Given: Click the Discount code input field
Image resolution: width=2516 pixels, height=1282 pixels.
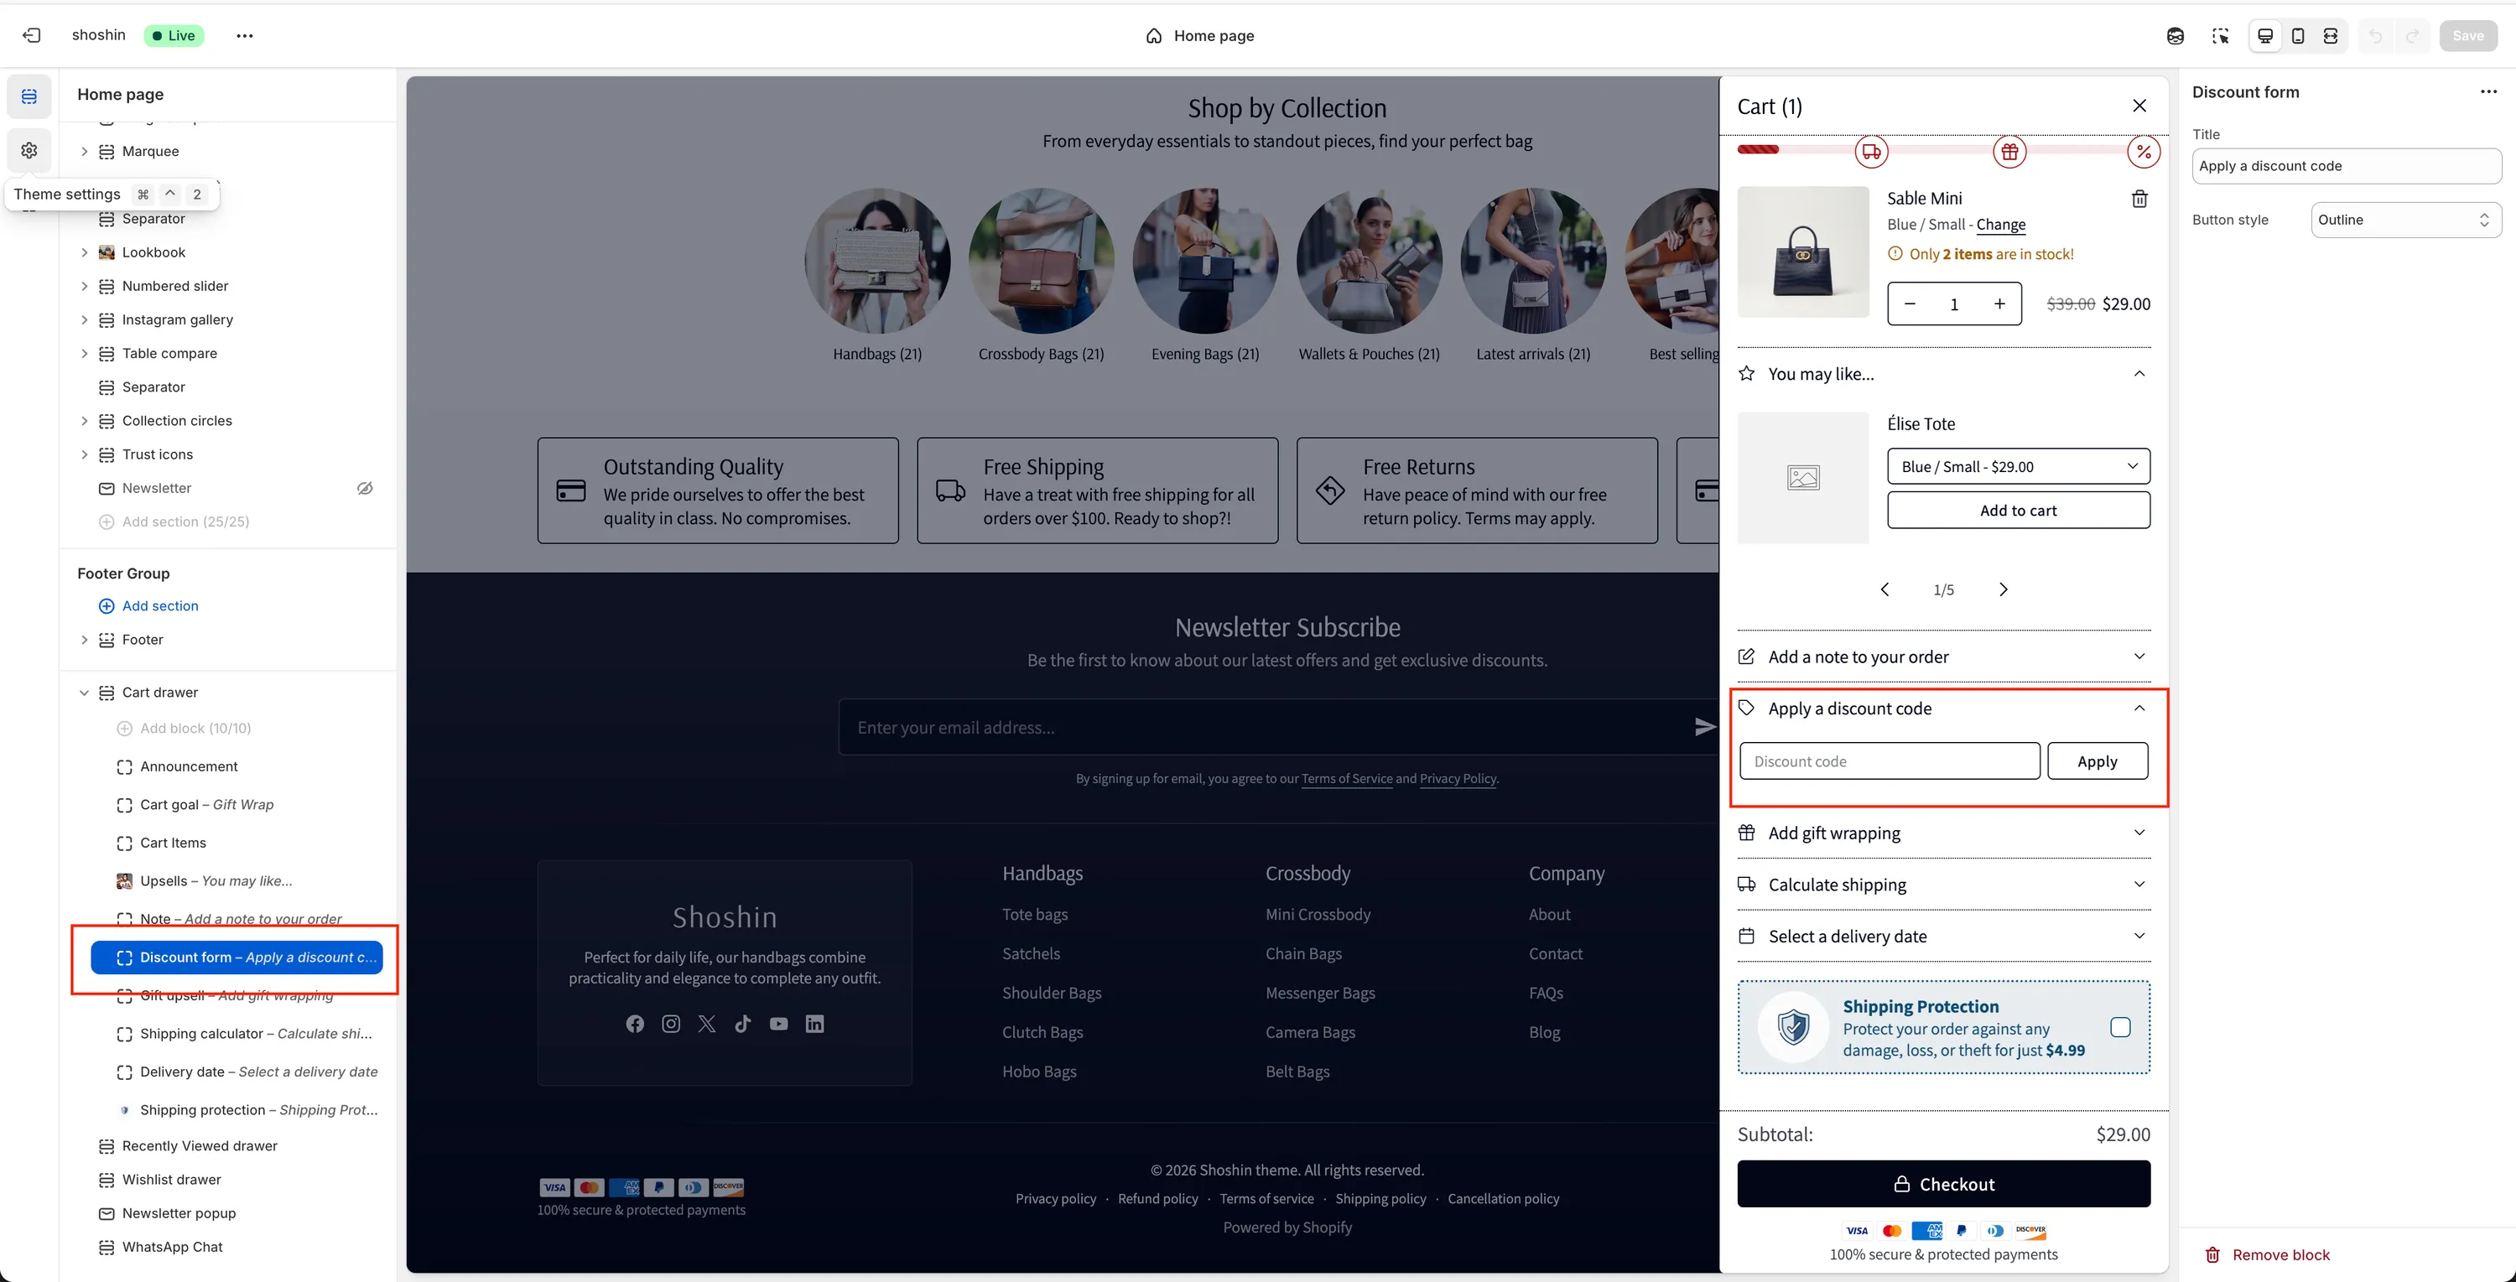Looking at the screenshot, I should [1889, 761].
